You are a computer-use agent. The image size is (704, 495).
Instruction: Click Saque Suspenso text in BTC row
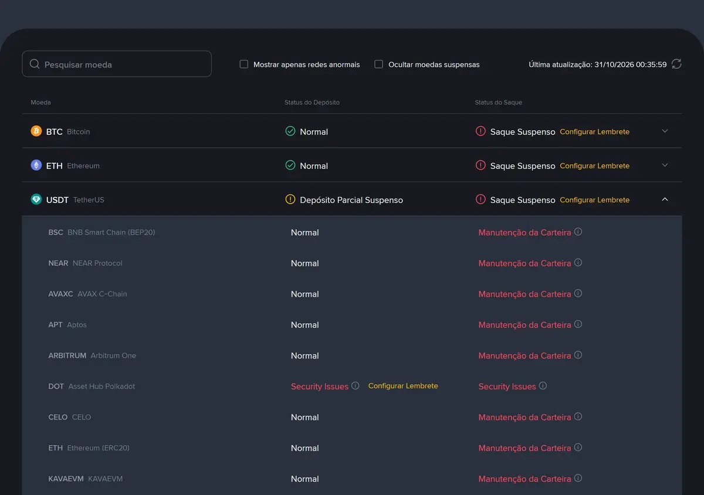click(x=523, y=132)
